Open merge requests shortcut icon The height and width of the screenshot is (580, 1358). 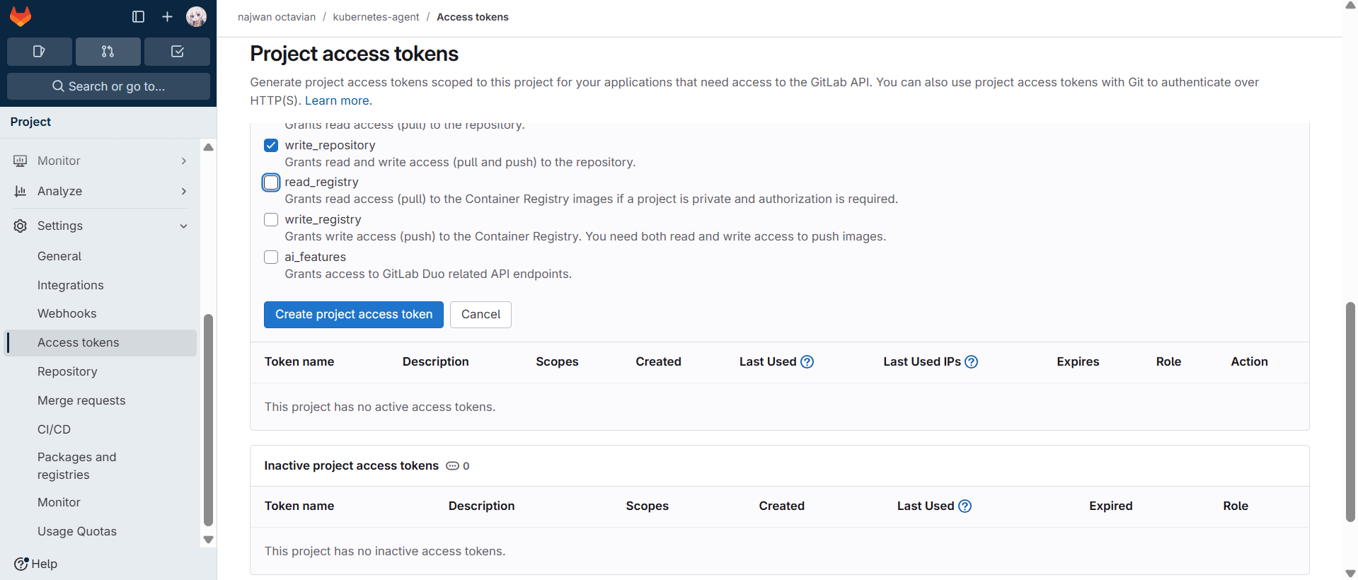[x=108, y=52]
